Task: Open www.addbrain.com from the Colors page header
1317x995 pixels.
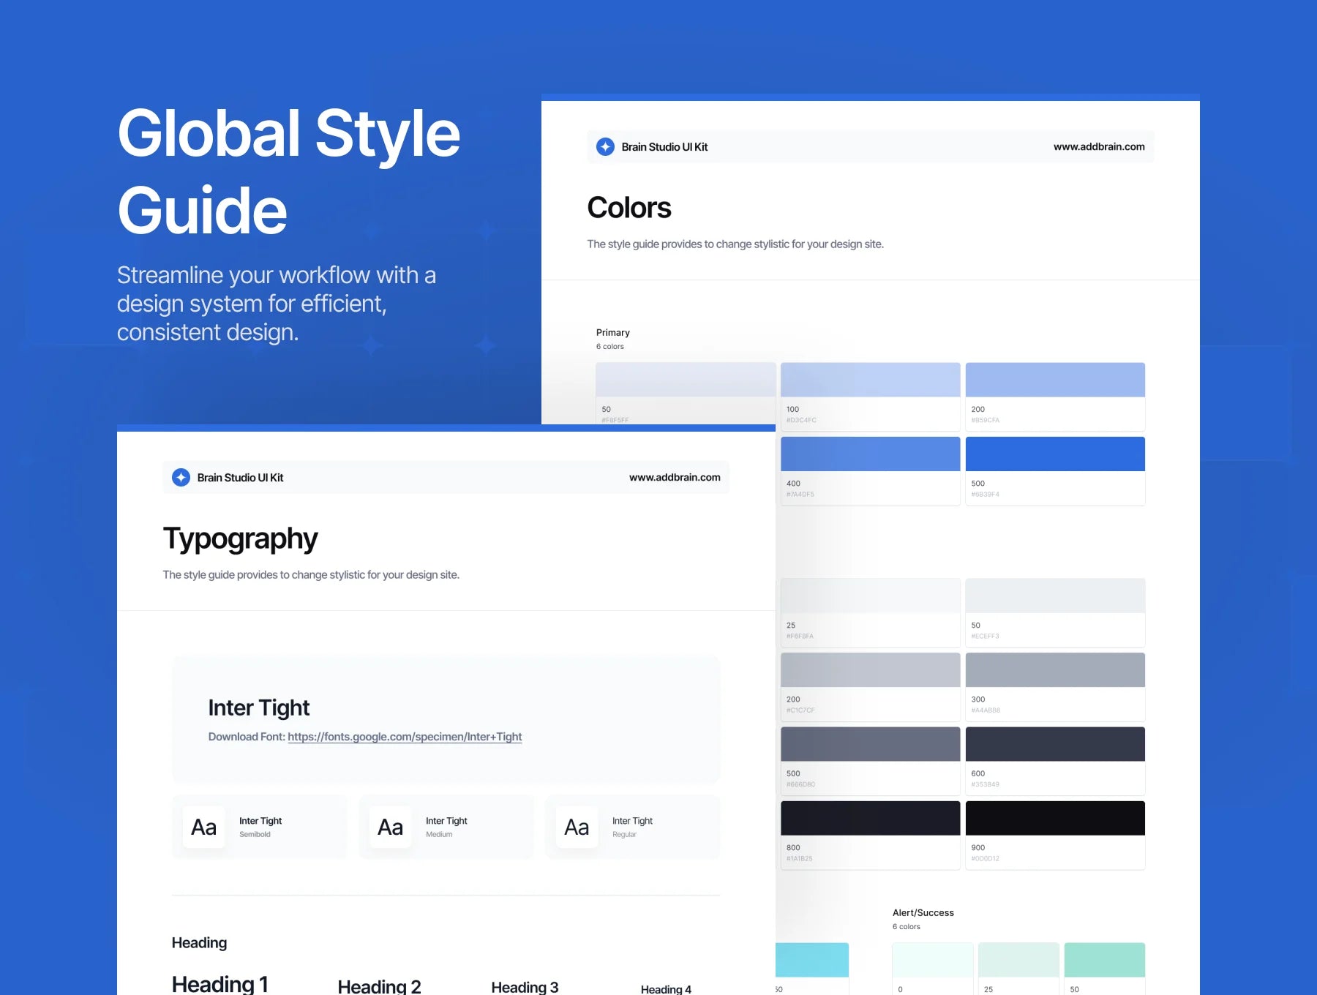Action: tap(1099, 146)
